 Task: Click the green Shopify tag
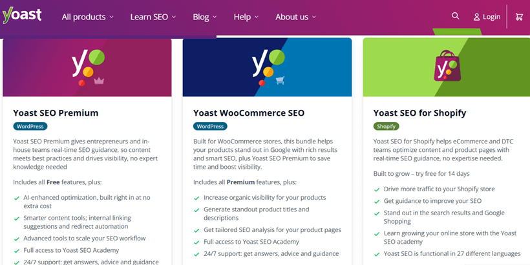pos(387,127)
